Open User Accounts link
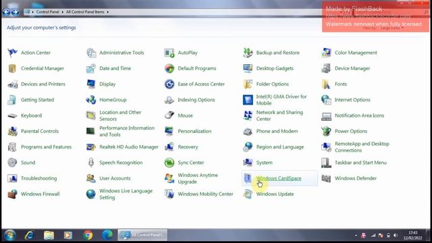 pos(115,178)
